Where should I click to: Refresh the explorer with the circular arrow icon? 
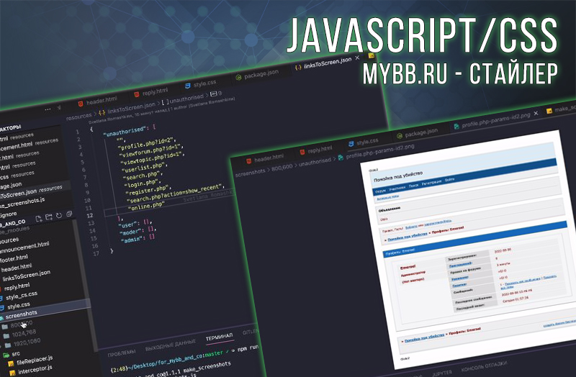click(59, 216)
